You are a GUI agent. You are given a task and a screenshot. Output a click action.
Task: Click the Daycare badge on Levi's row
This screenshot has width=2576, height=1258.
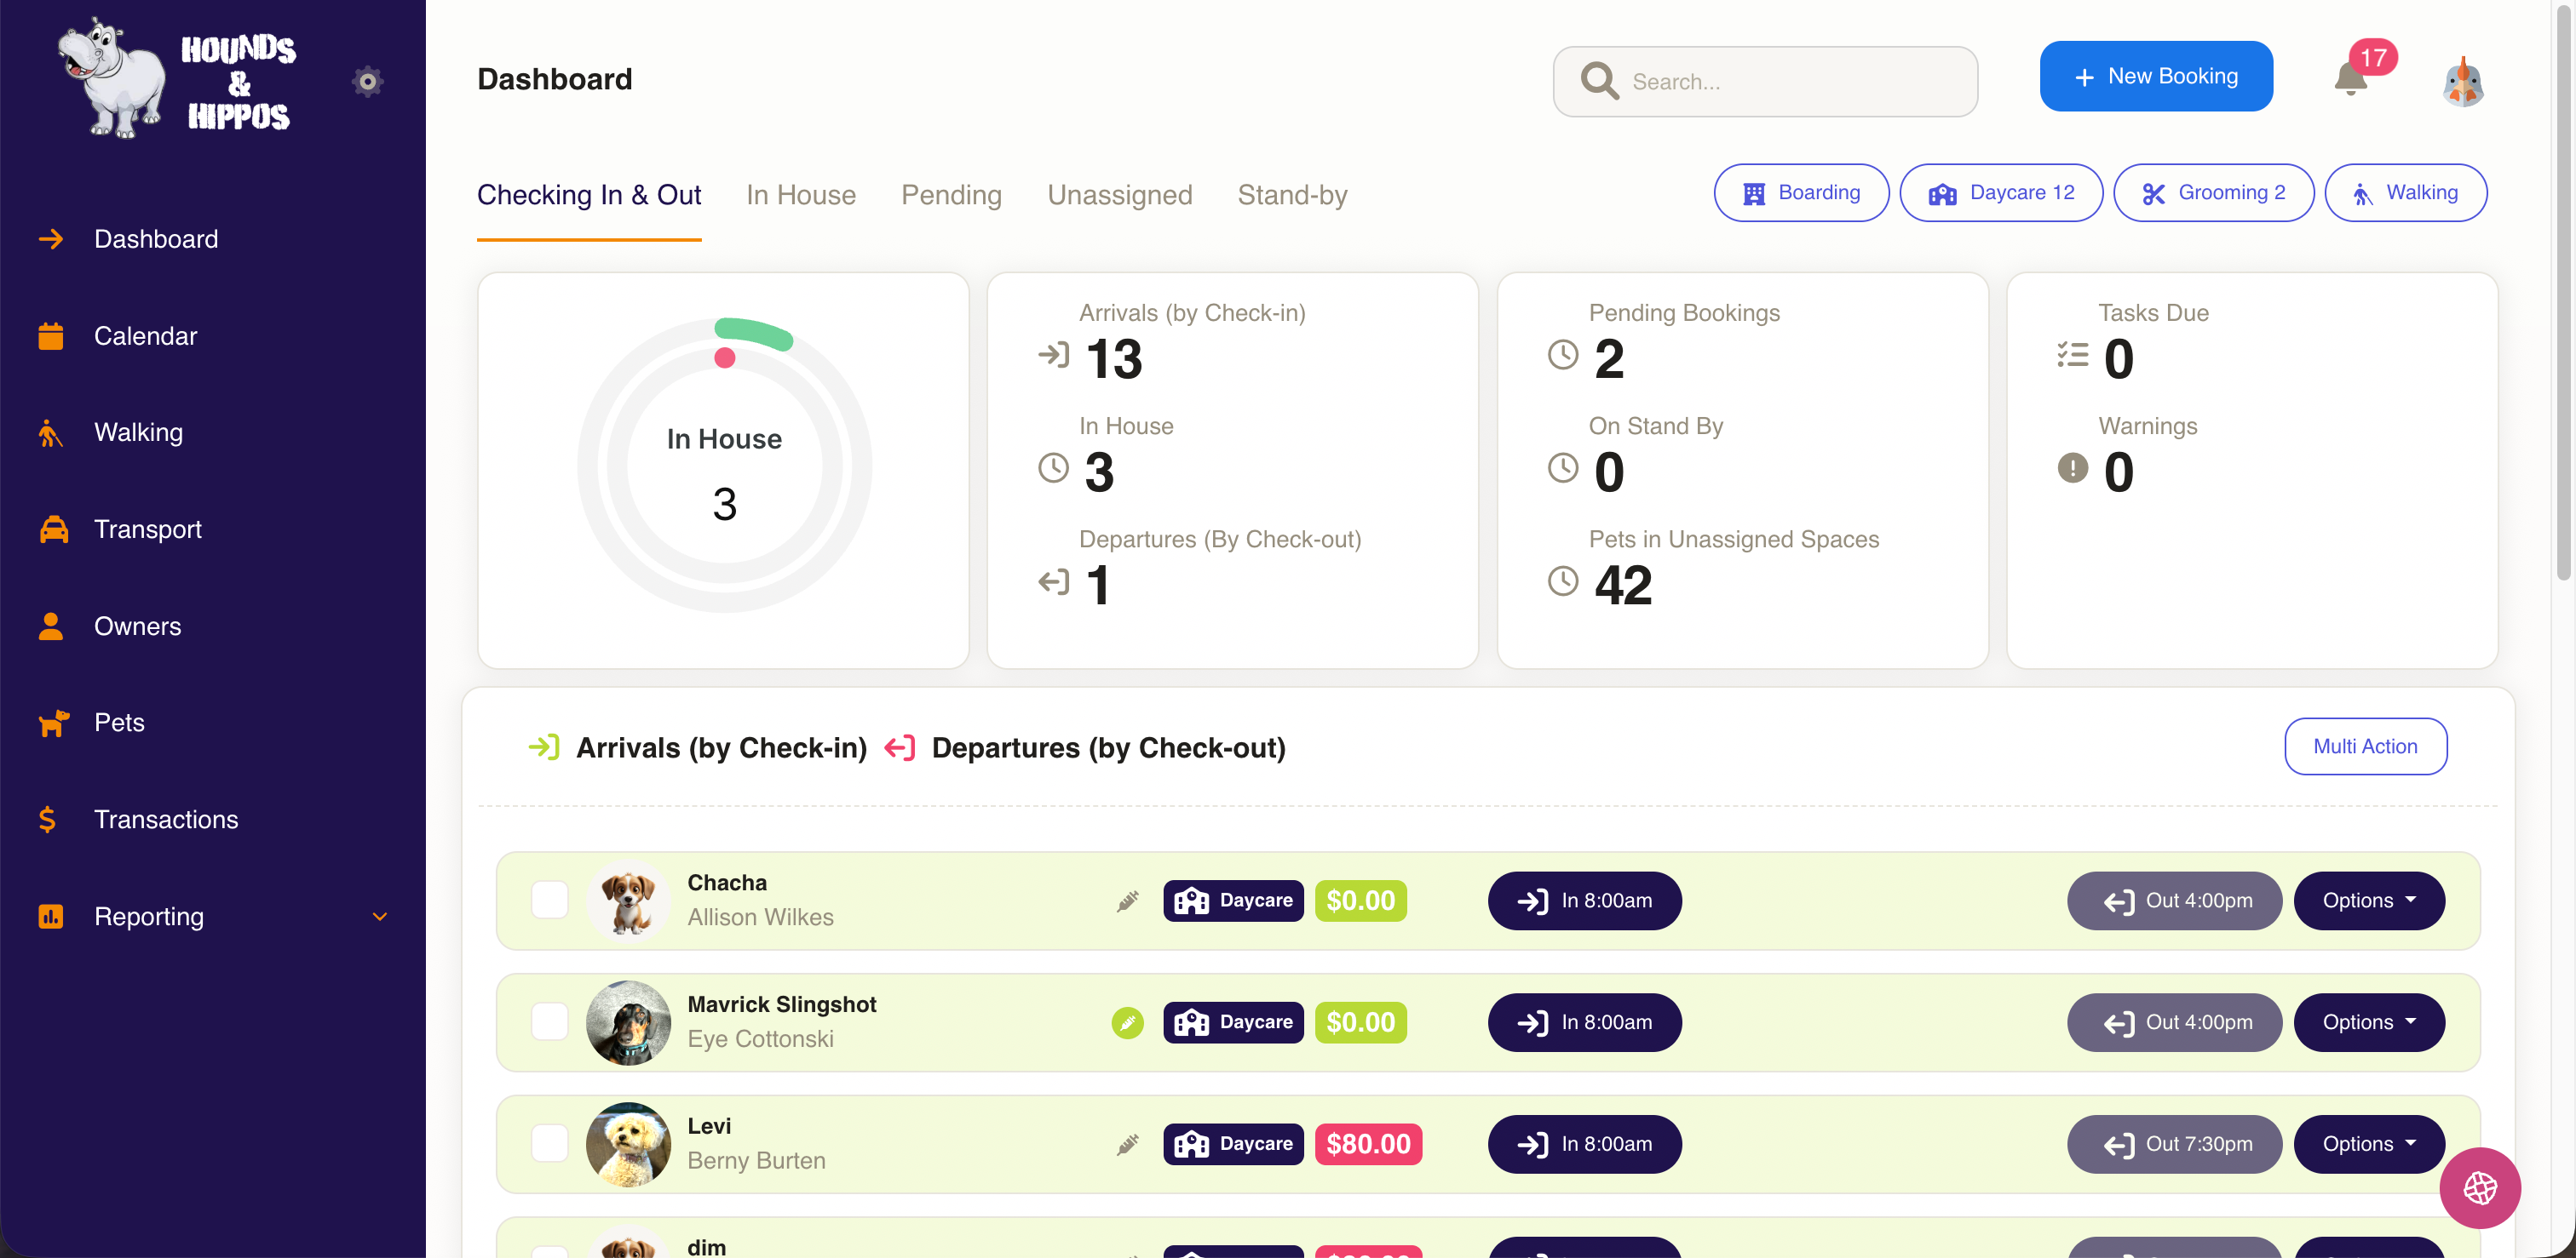pyautogui.click(x=1233, y=1144)
